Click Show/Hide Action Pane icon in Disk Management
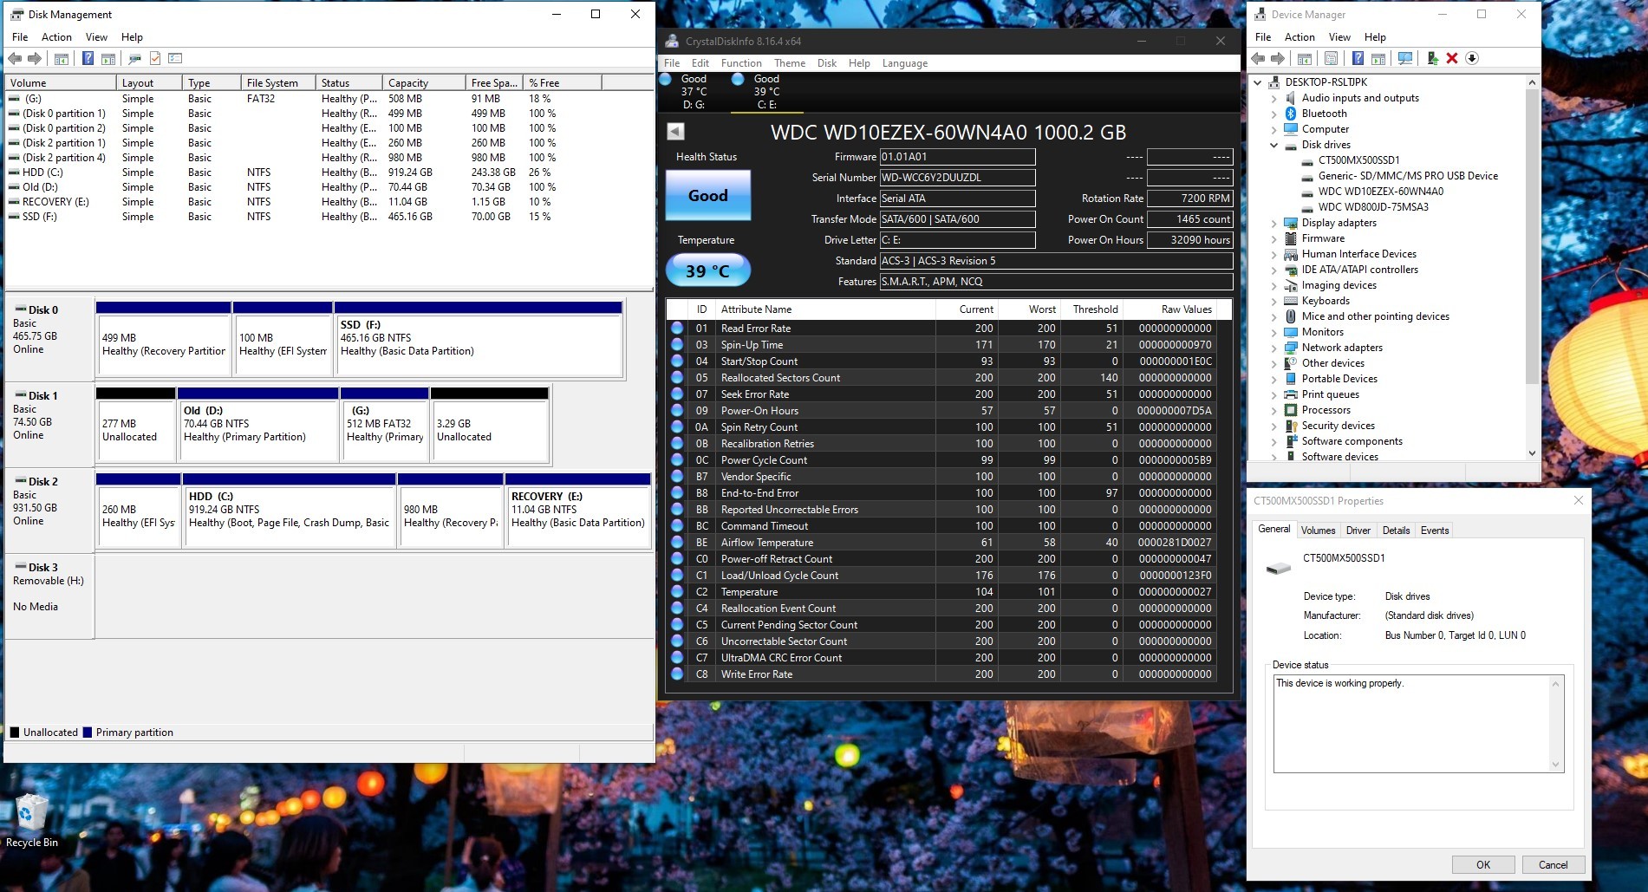Viewport: 1648px width, 892px height. click(108, 58)
